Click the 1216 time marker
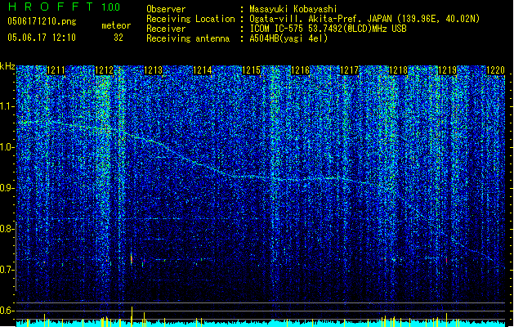This screenshot has width=514, height=327. (300, 70)
